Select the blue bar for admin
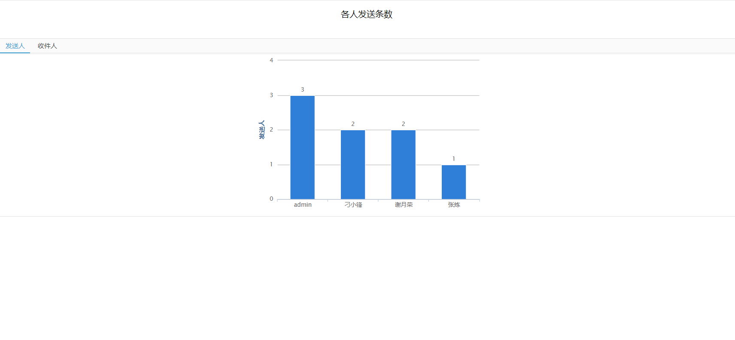The height and width of the screenshot is (340, 735). click(x=302, y=147)
